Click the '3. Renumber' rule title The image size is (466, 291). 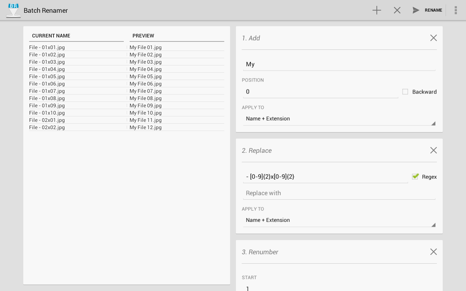[260, 252]
